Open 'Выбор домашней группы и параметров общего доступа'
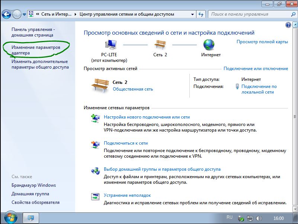The width and height of the screenshot is (298, 224). (162, 169)
